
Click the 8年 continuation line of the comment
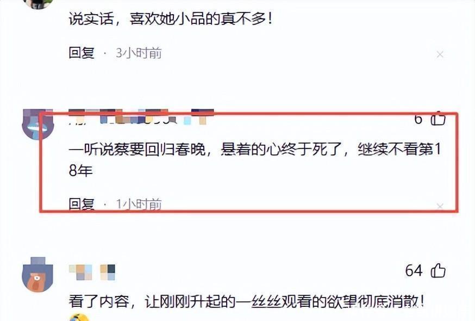[80, 170]
